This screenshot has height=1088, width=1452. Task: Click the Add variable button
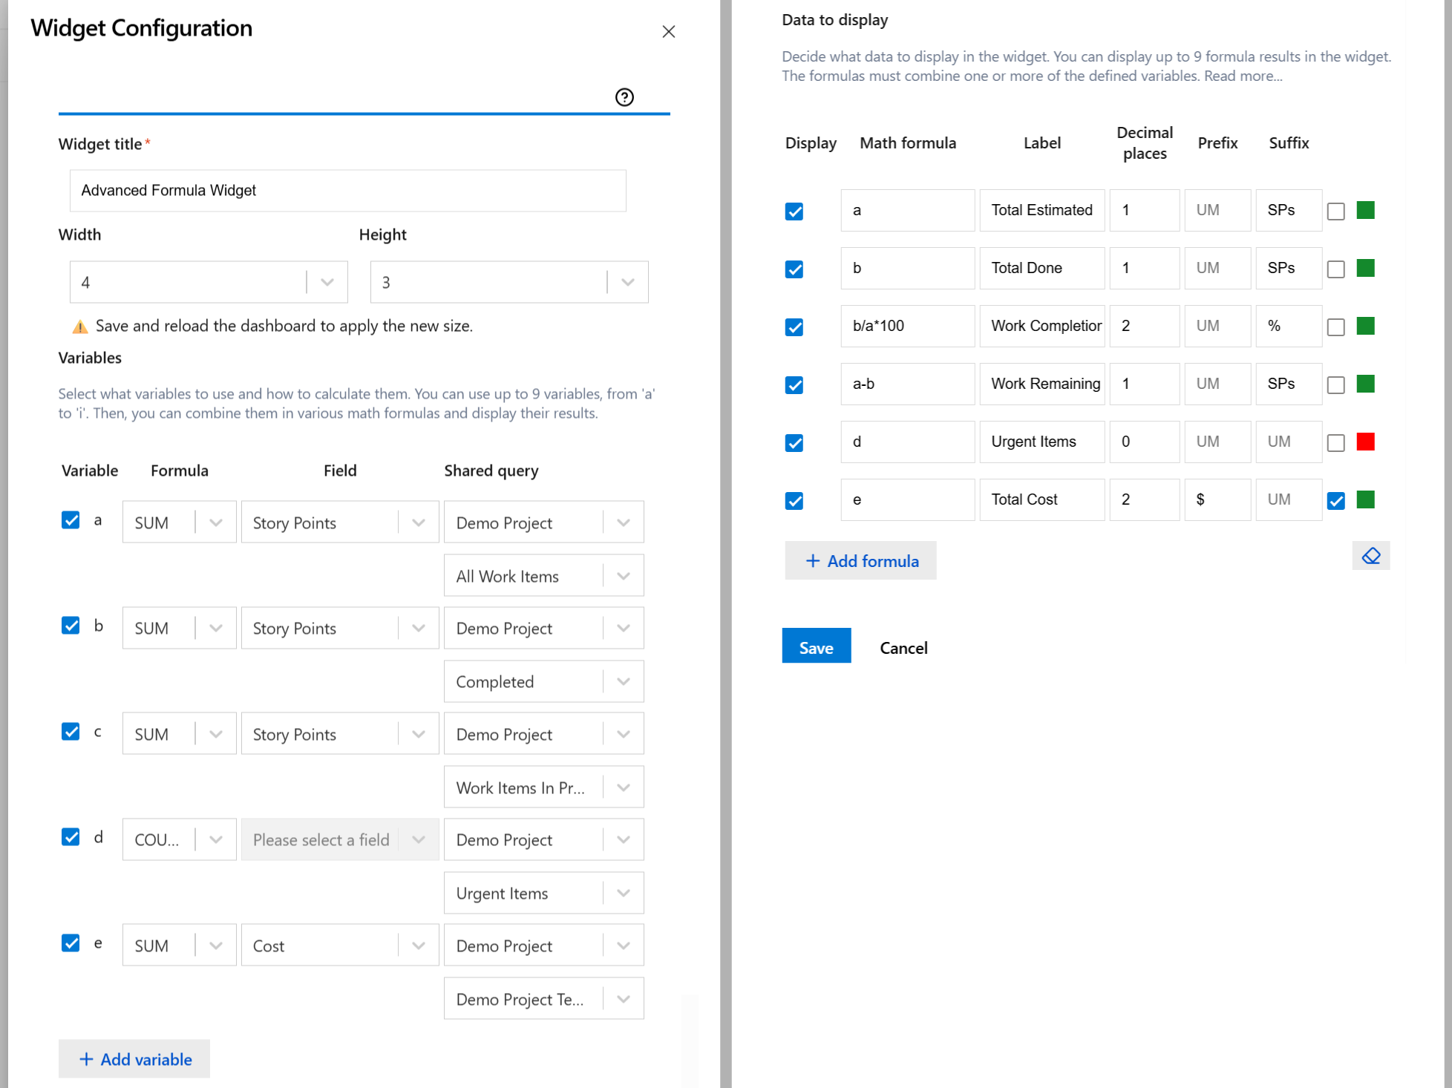point(134,1059)
